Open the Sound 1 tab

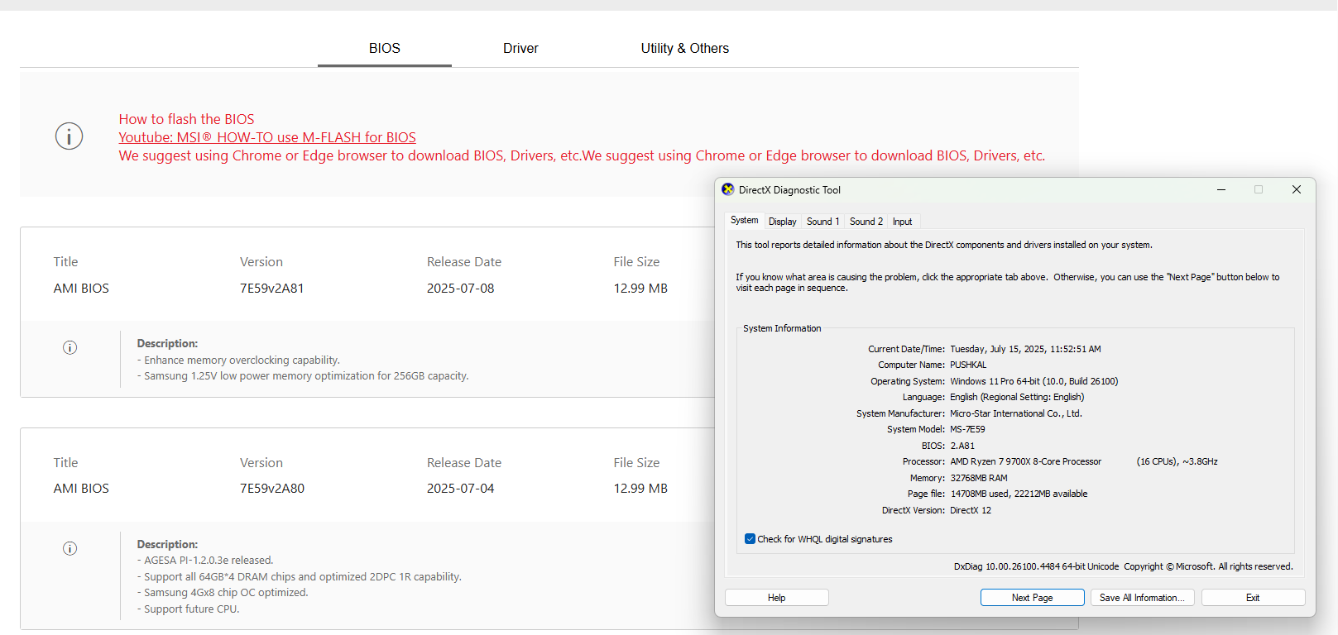[822, 222]
